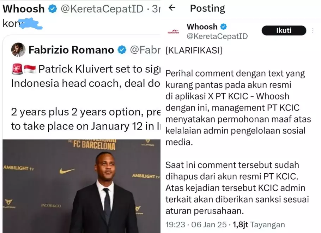The height and width of the screenshot is (233, 321).
Task: Open the @KeretaCepatID handle in left tweet
Action: (102, 9)
